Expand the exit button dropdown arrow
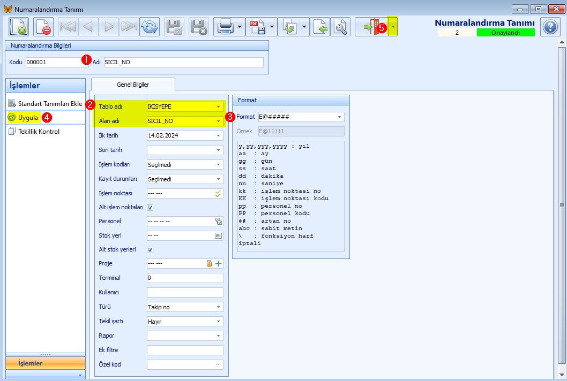Viewport: 567px width, 381px height. pos(393,27)
